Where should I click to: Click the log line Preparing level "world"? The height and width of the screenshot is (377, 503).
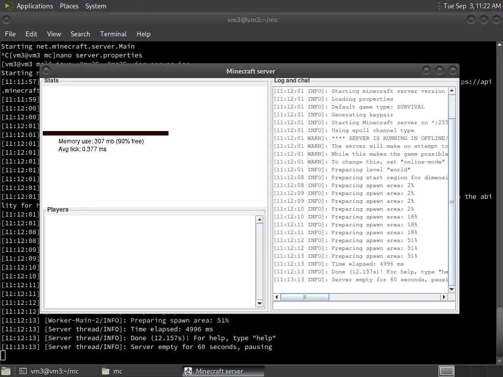tap(342, 169)
